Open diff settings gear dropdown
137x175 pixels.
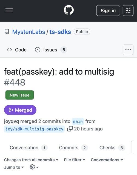(x=34, y=167)
